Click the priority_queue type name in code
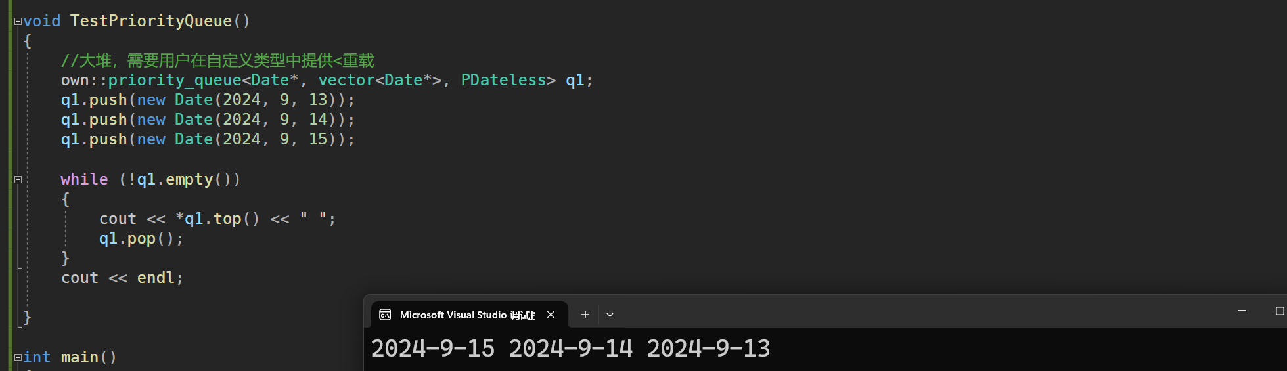The image size is (1287, 371). pyautogui.click(x=175, y=80)
